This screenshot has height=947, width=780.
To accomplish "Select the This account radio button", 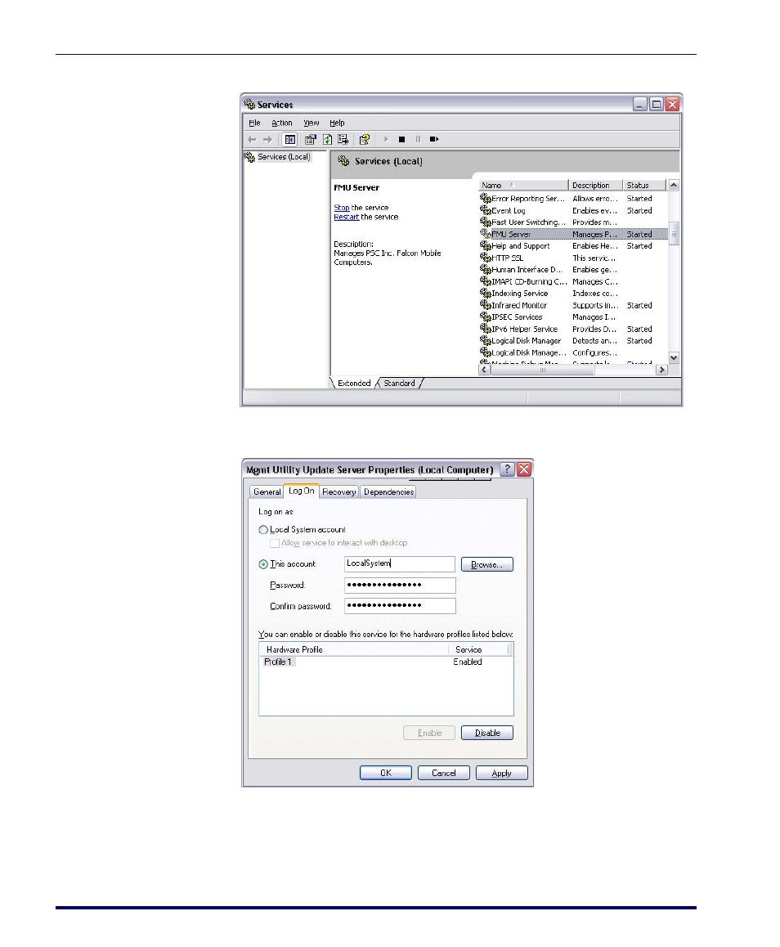I will pos(263,564).
